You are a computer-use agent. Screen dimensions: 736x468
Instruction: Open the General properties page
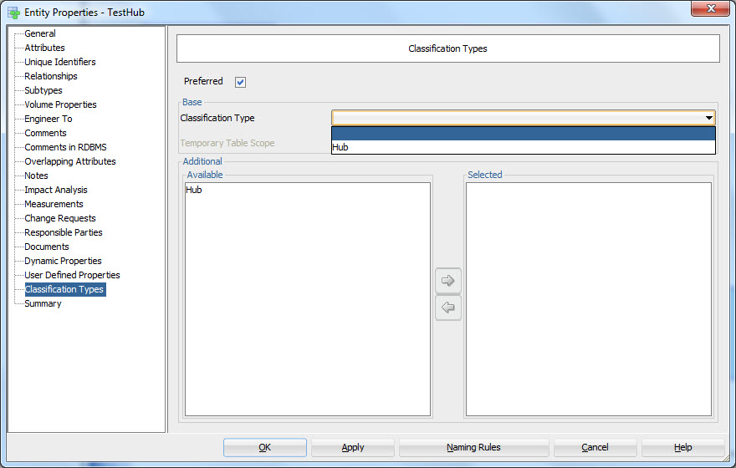[40, 33]
